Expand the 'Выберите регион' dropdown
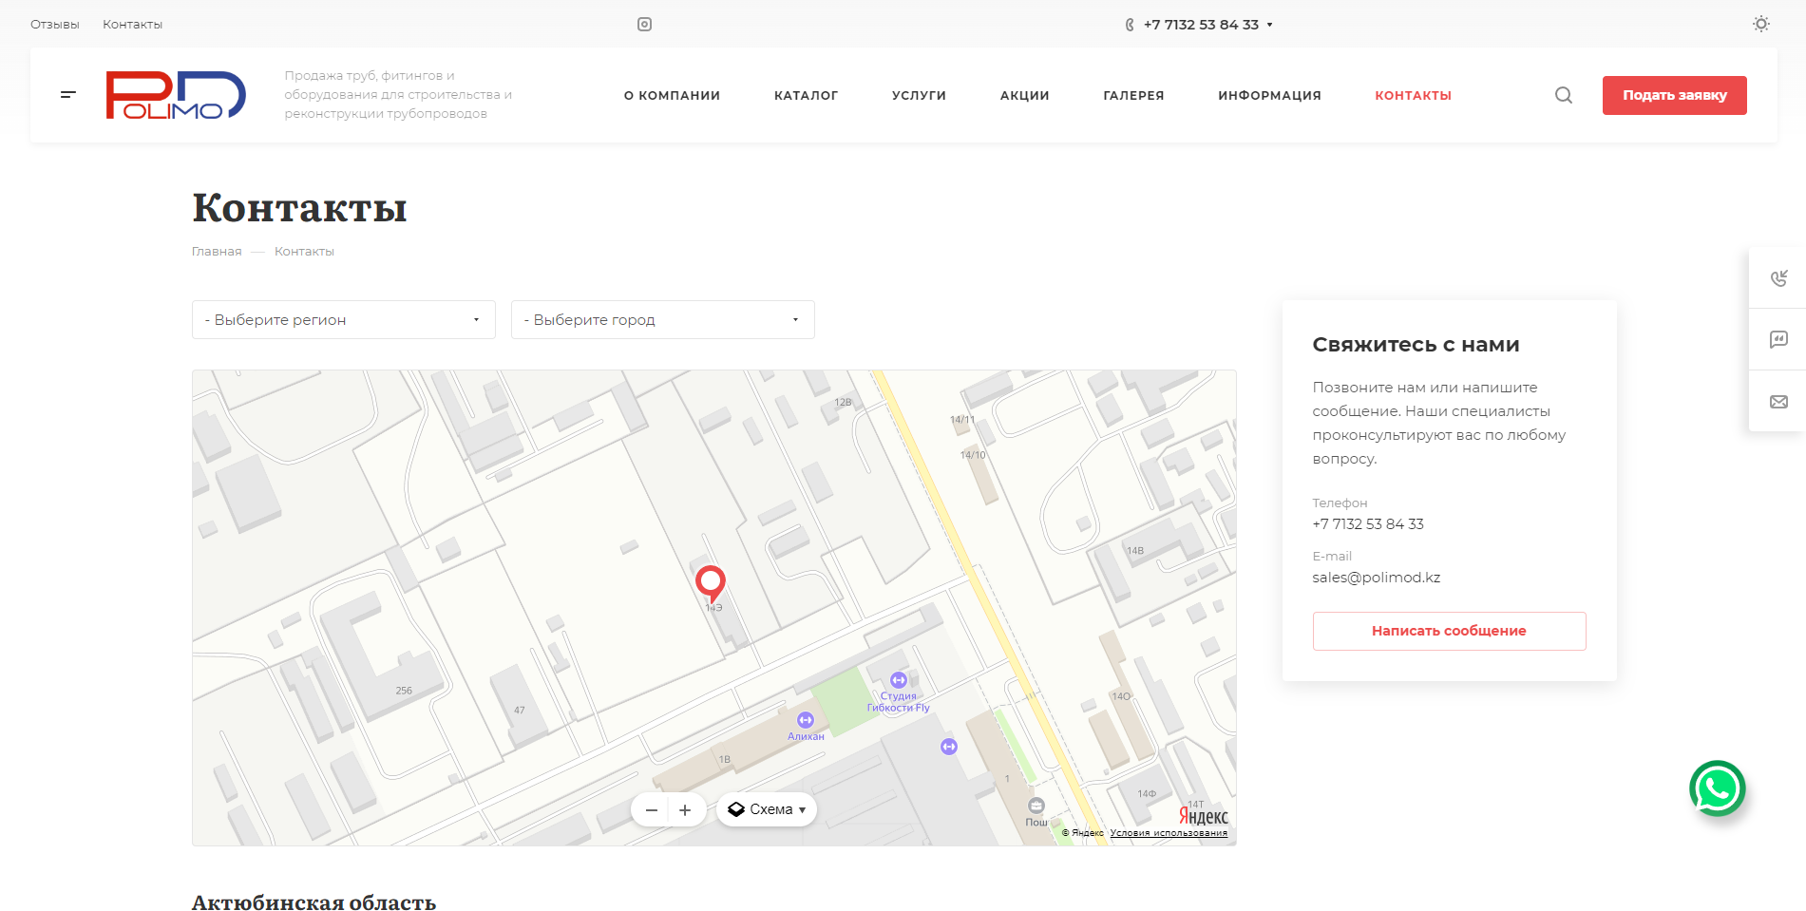This screenshot has width=1806, height=911. point(343,320)
